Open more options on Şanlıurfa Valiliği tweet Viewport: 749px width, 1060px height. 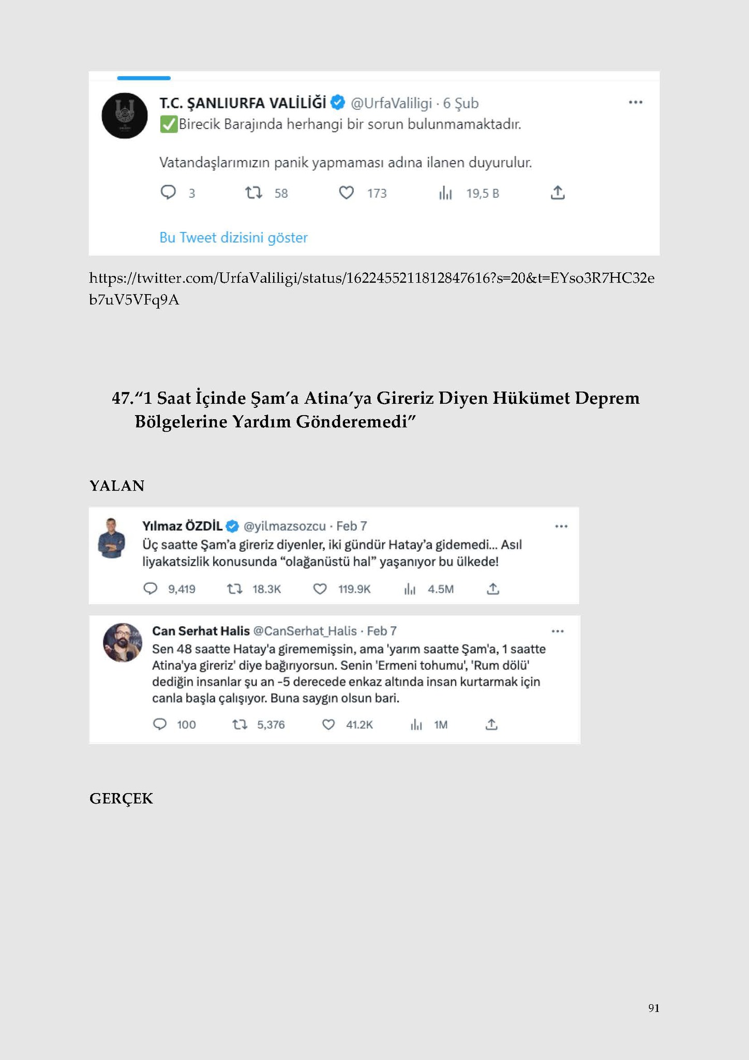(635, 102)
